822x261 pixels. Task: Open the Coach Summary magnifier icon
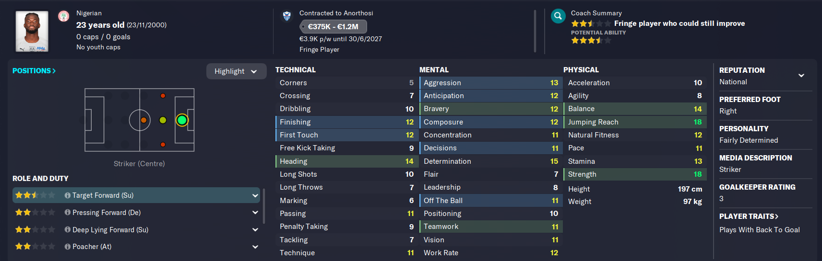tap(558, 16)
